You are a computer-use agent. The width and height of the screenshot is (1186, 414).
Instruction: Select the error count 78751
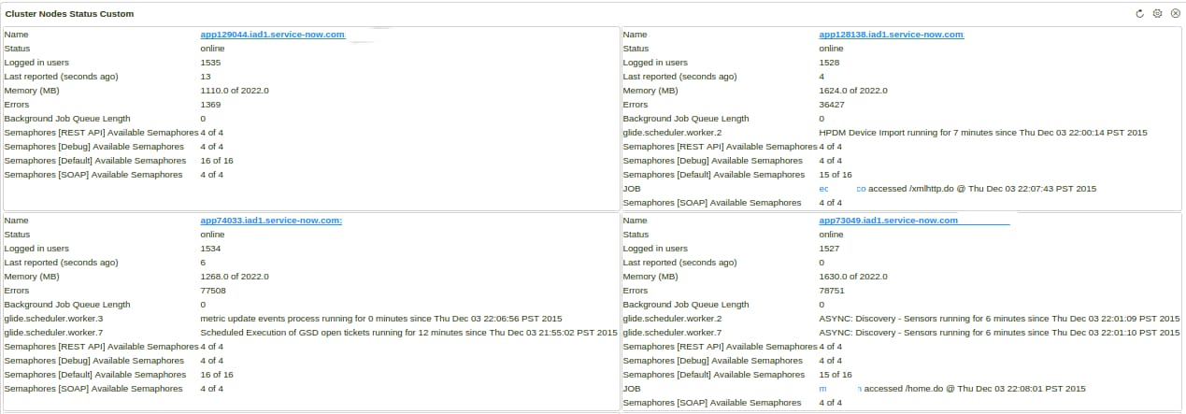point(832,291)
